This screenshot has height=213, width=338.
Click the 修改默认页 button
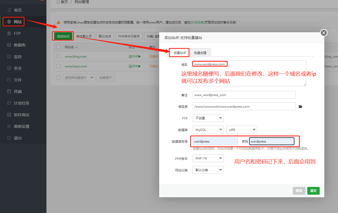84,36
